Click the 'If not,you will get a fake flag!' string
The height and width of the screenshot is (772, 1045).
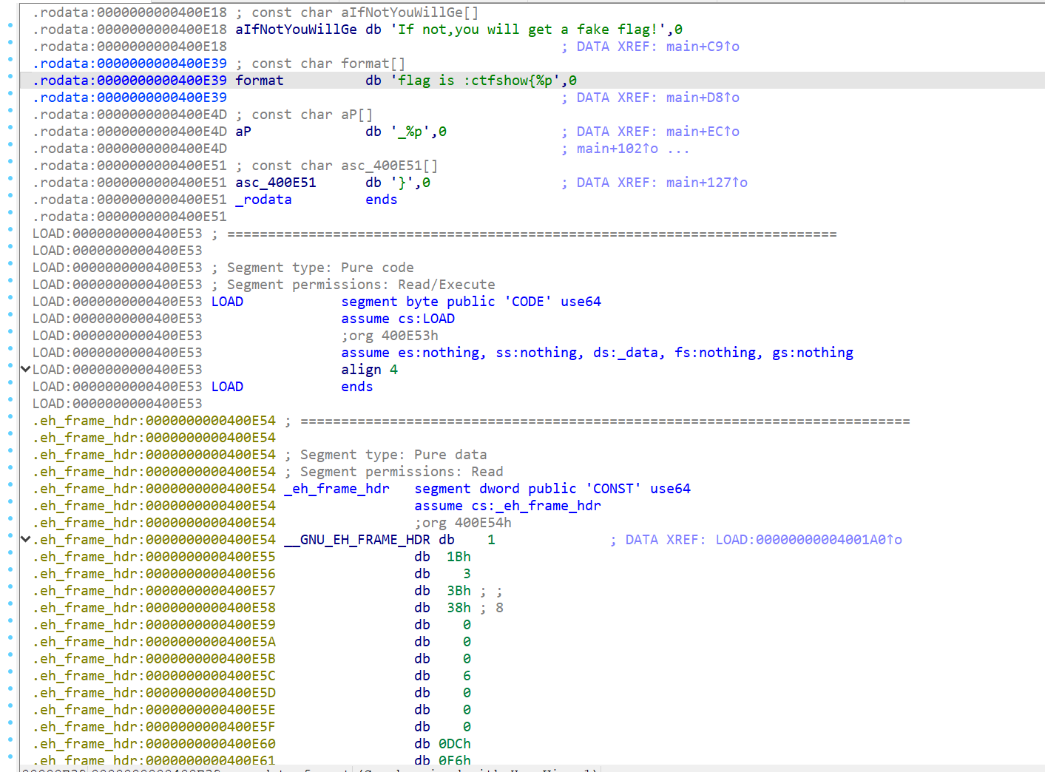pos(529,30)
